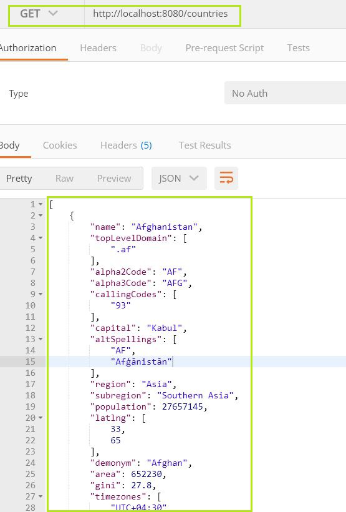This screenshot has width=346, height=512.
Task: Open the No Auth type dropdown
Action: pos(285,94)
